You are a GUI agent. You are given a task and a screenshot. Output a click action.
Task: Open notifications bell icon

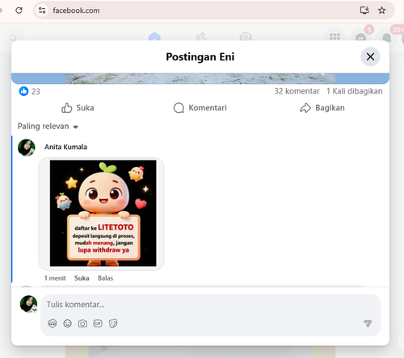(x=387, y=37)
